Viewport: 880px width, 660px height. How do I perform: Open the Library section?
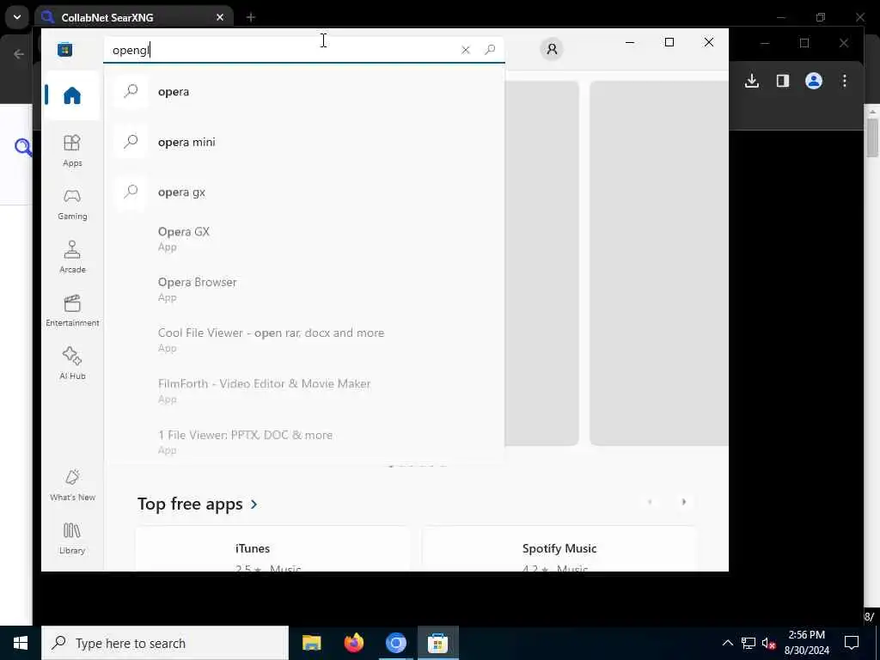[x=72, y=538]
